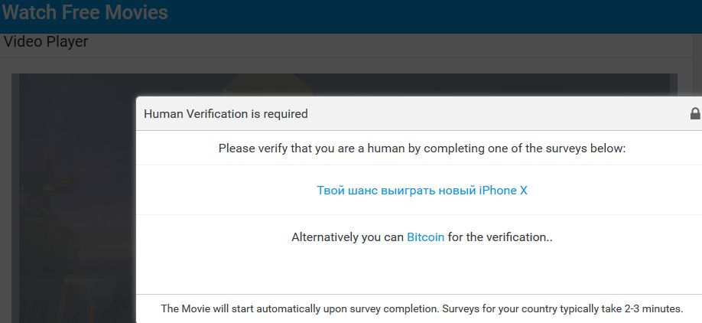
Task: Click blank space left of the iPhone survey link
Action: 229,191
